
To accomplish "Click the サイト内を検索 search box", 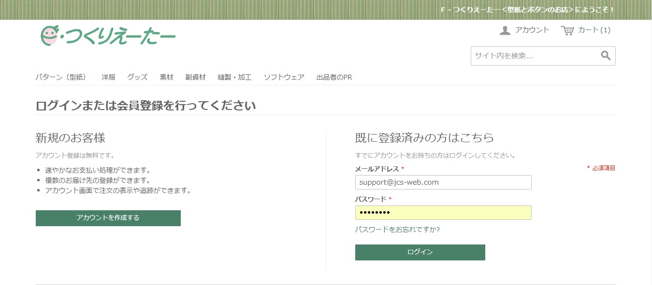I will pos(532,55).
